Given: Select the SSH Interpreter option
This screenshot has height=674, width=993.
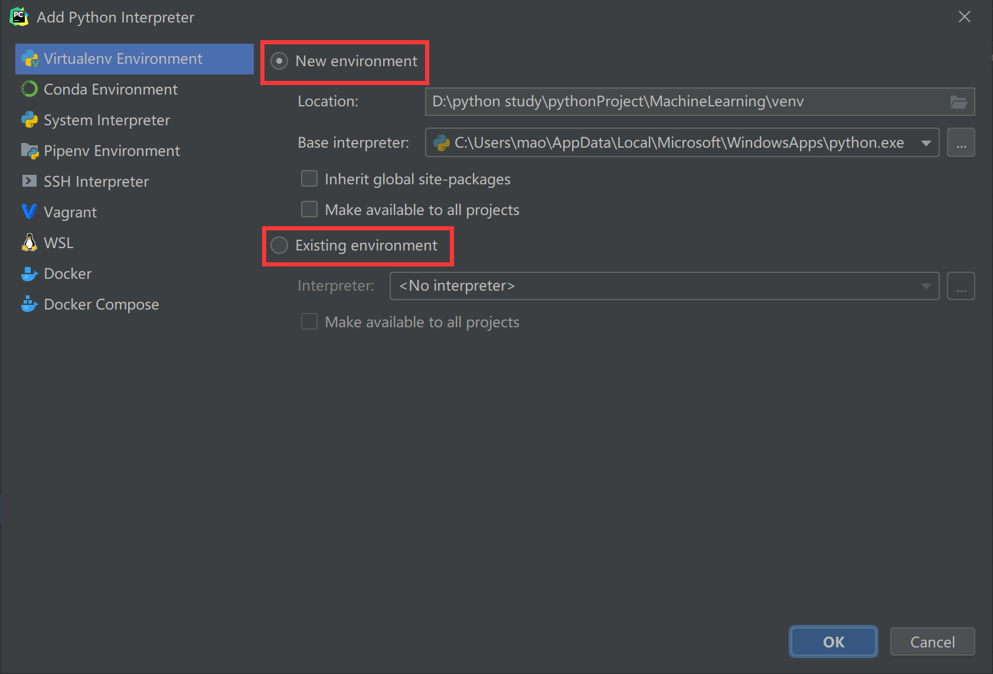Looking at the screenshot, I should click(96, 181).
